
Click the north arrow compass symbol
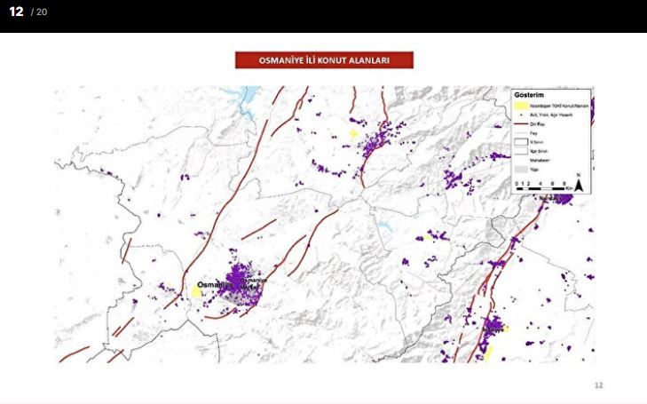tap(579, 183)
